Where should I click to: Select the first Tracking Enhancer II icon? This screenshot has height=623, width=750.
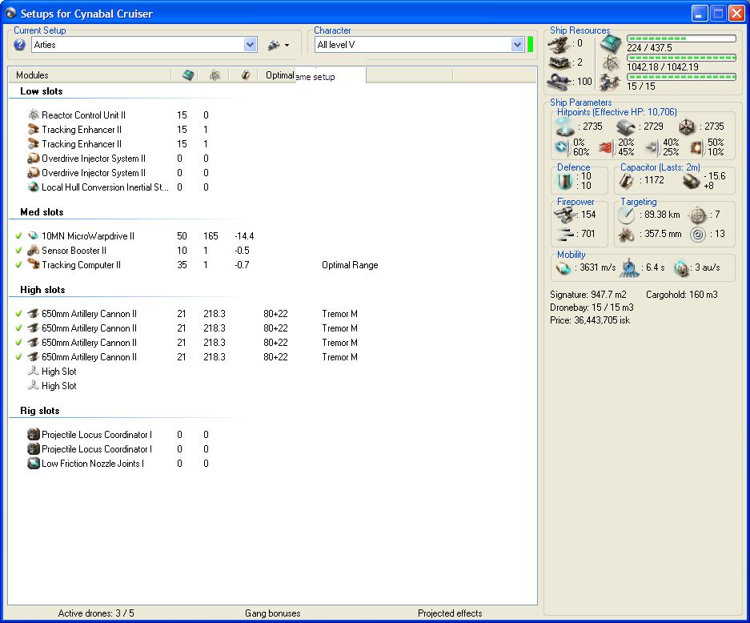[x=34, y=129]
